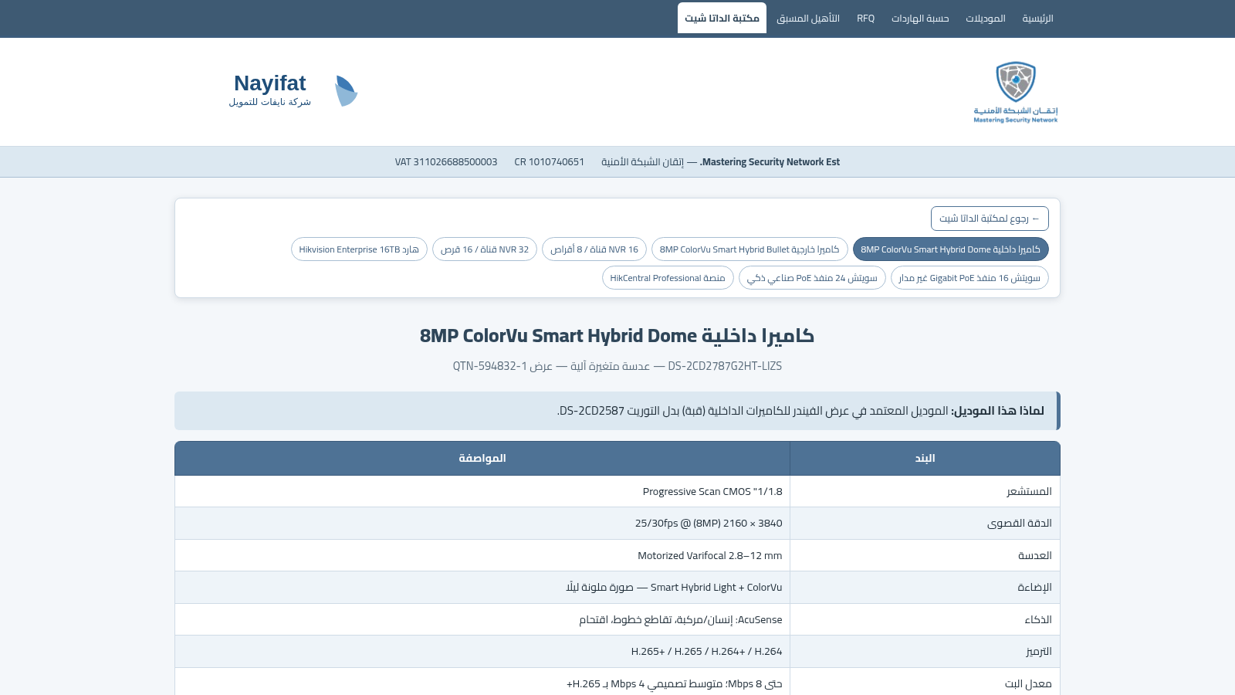The height and width of the screenshot is (695, 1235).
Task: Click the VAT 311026688500003 text
Action: click(446, 162)
